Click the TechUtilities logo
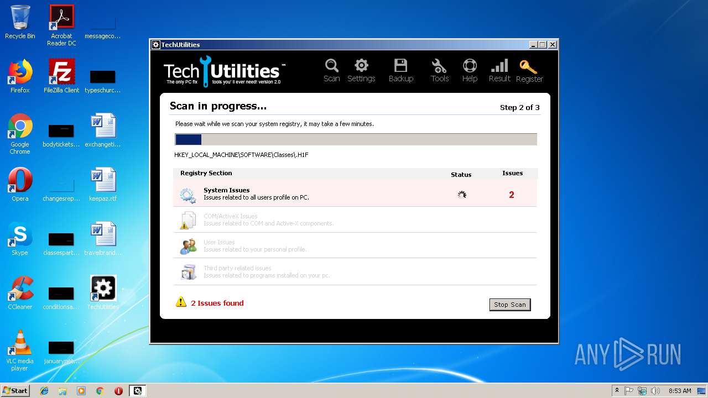The image size is (708, 398). (x=225, y=71)
